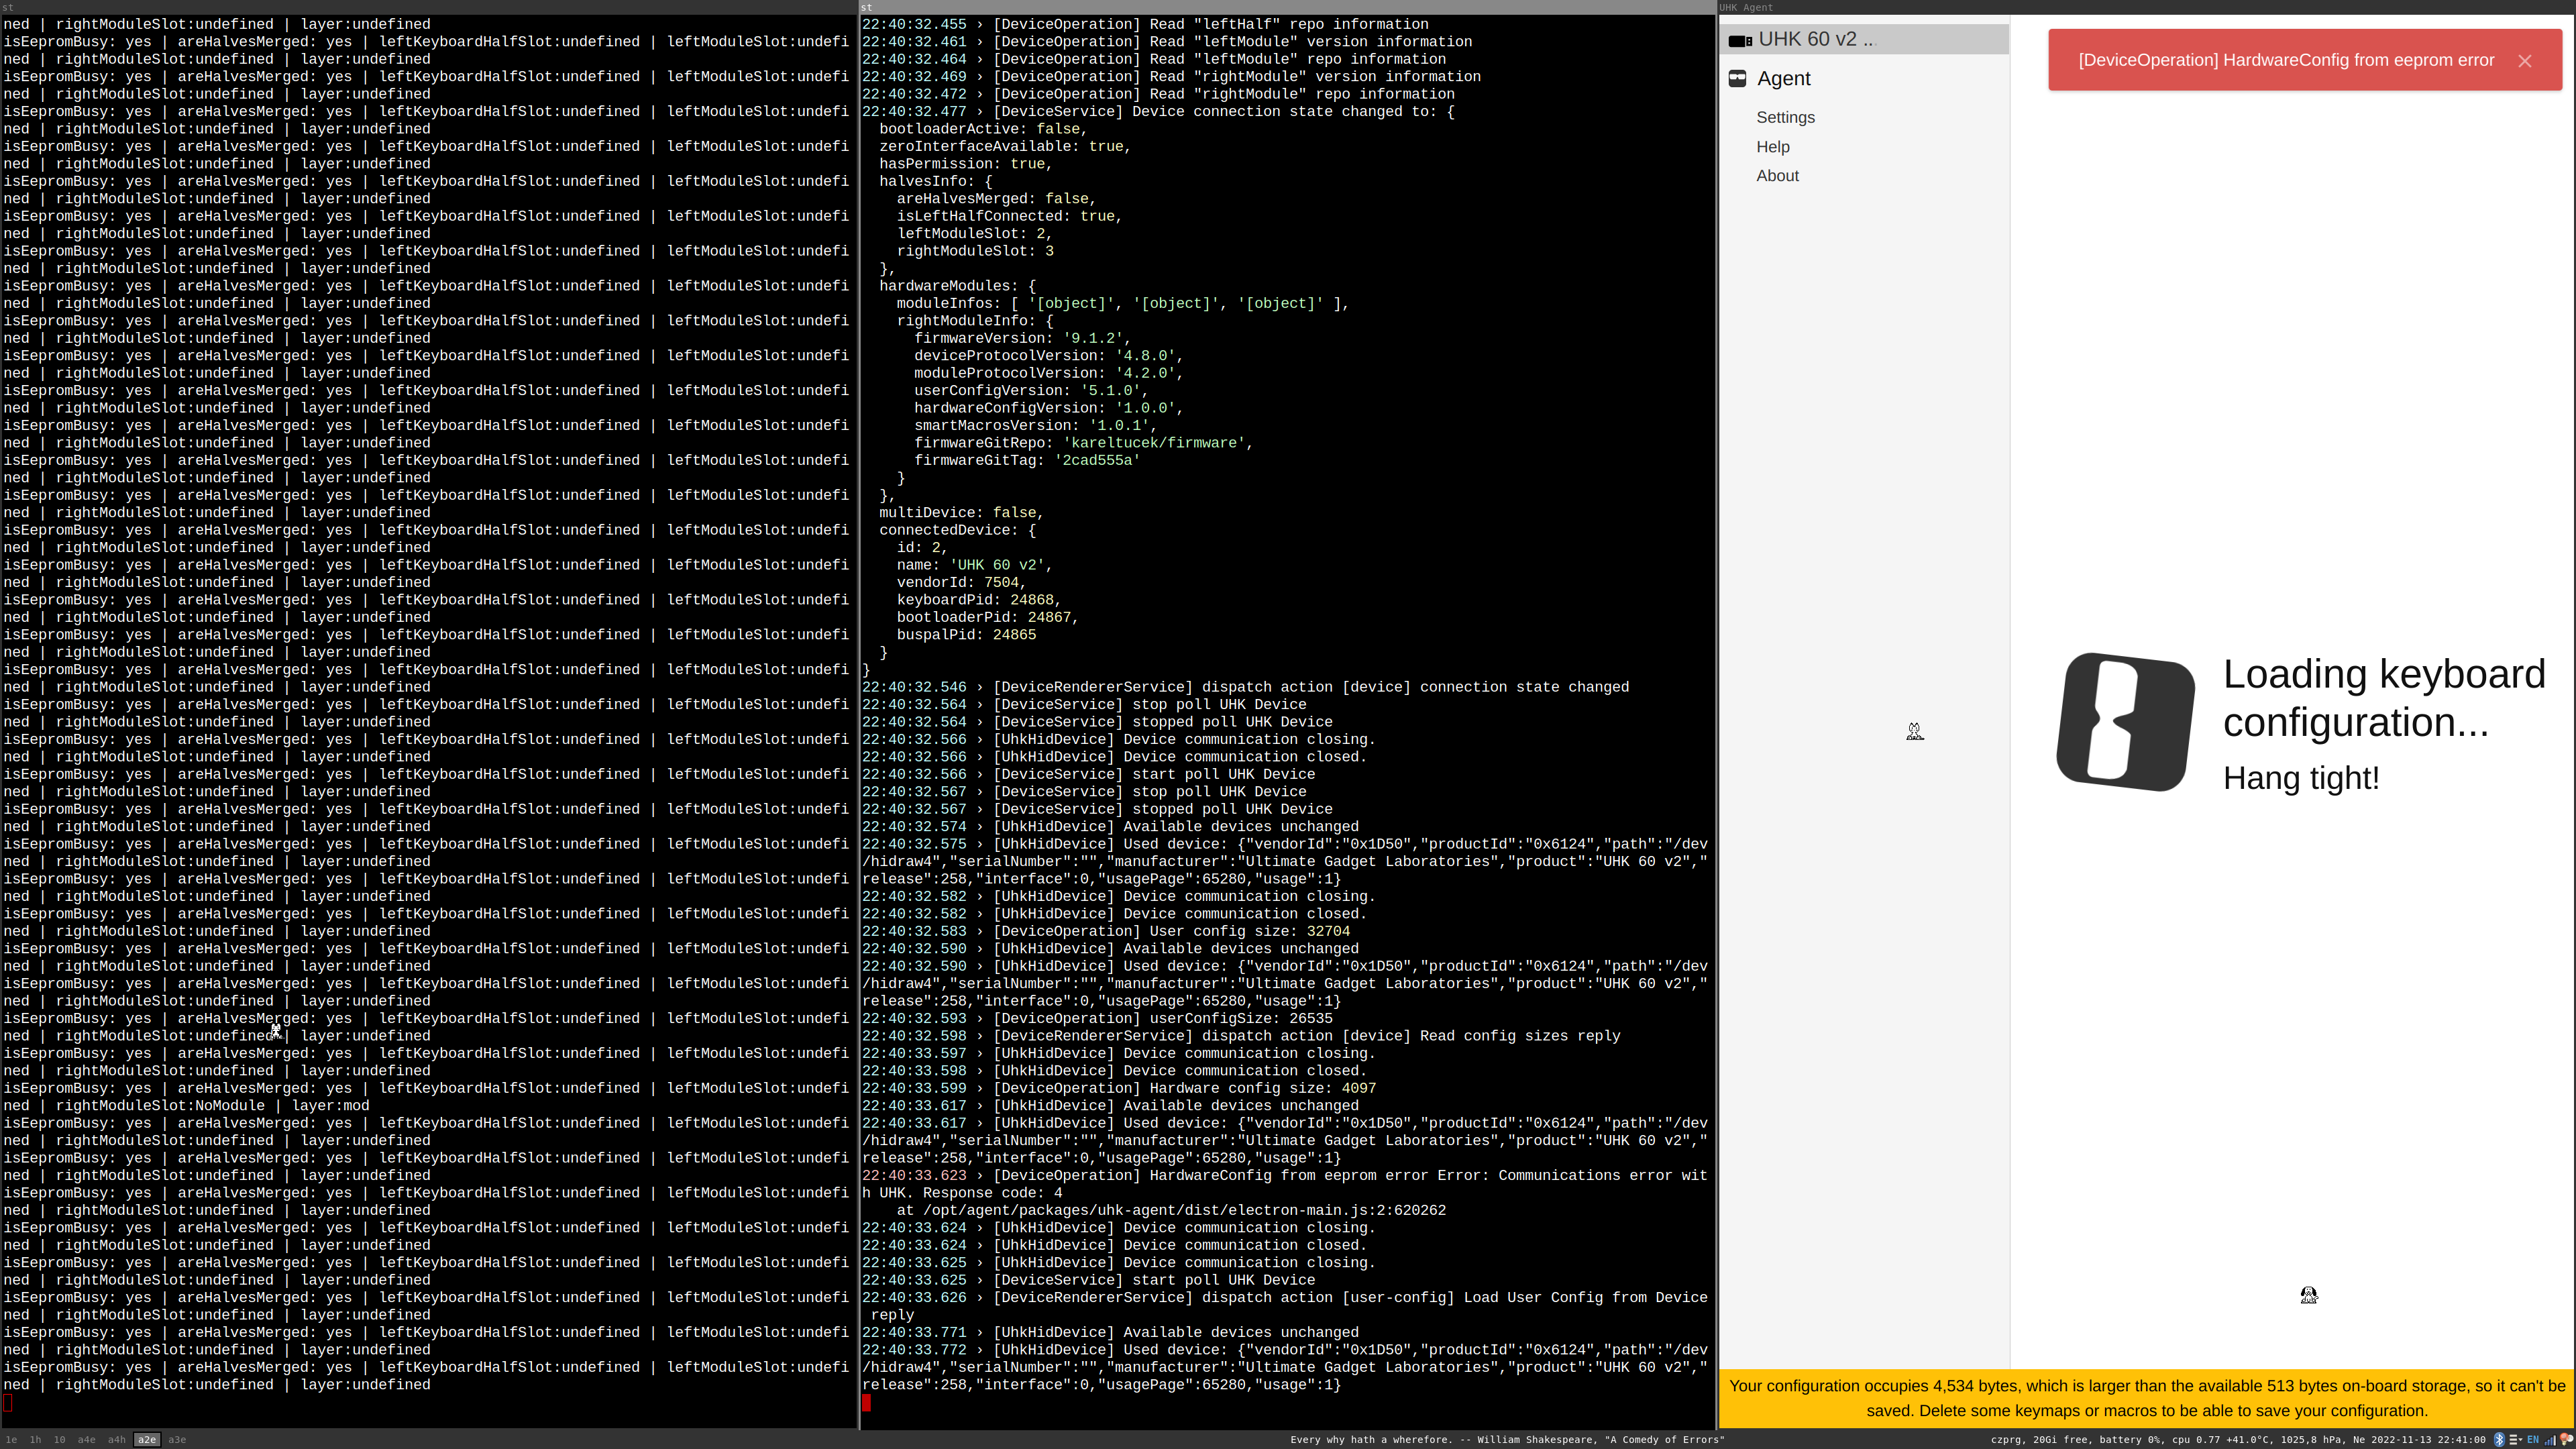The height and width of the screenshot is (1449, 2576).
Task: Switch to tmux window 1h
Action: coord(36,1440)
